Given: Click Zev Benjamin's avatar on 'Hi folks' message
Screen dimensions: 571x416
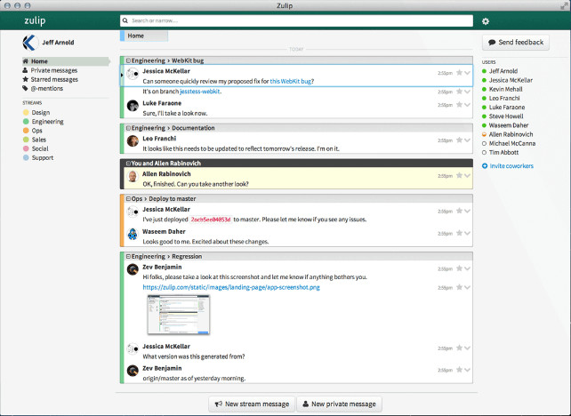Looking at the screenshot, I should click(x=133, y=269).
